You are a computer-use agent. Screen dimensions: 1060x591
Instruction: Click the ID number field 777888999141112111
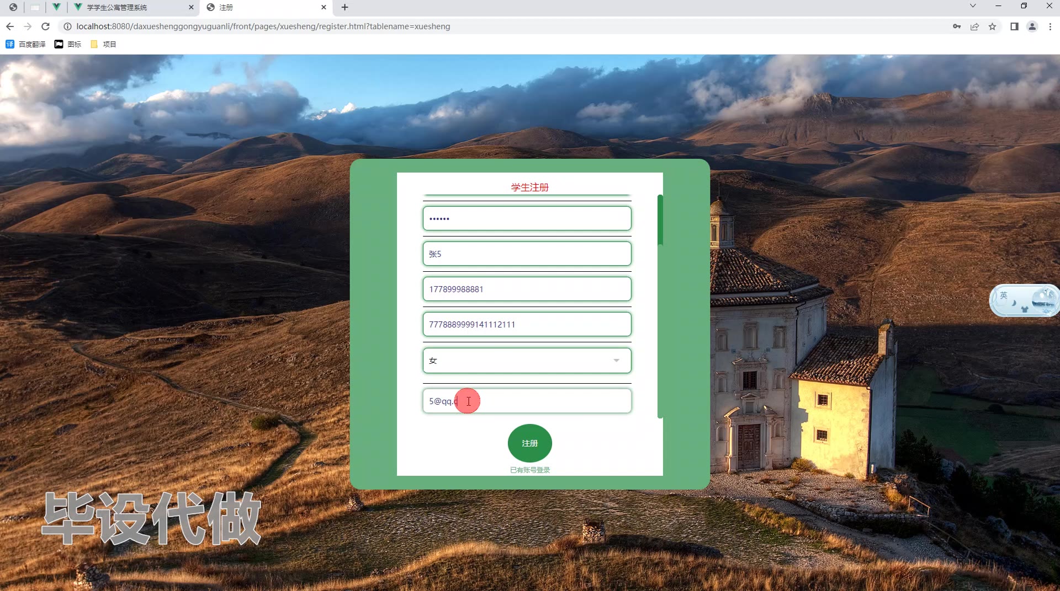[527, 324]
